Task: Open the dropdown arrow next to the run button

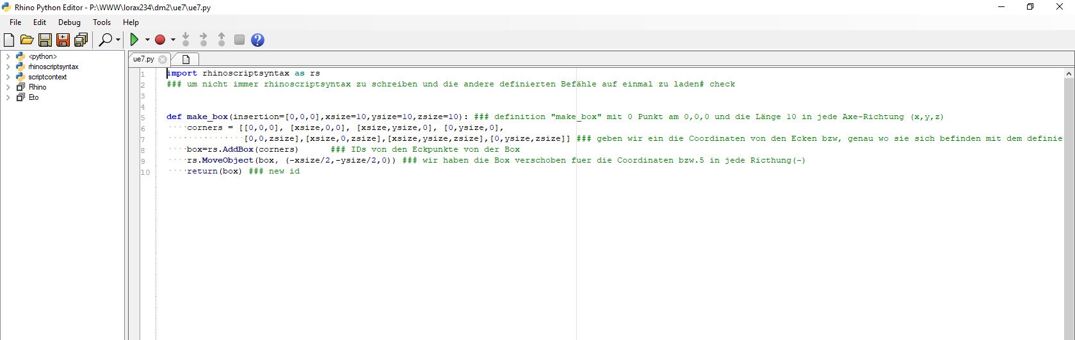Action: (x=147, y=40)
